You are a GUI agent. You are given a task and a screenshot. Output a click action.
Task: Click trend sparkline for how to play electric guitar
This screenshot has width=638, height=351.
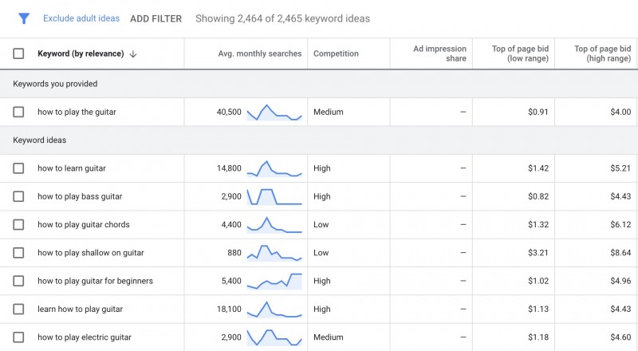pyautogui.click(x=274, y=337)
